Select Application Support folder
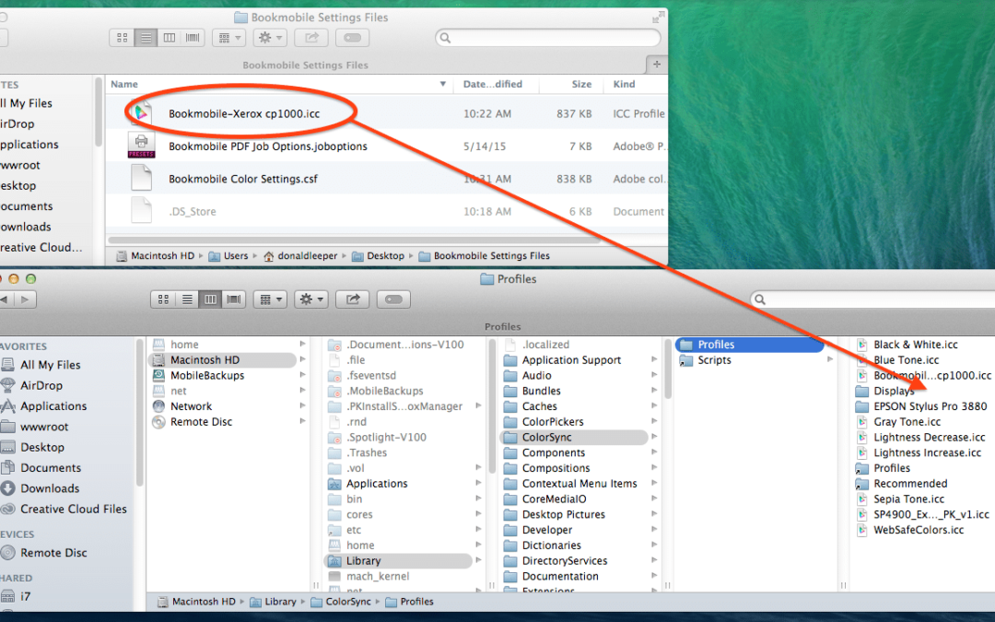This screenshot has width=995, height=622. tap(574, 360)
